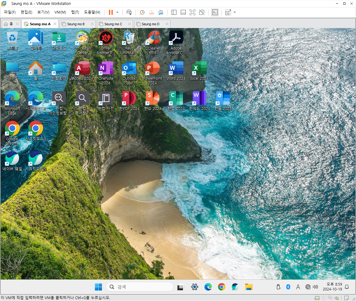356x301 pixels.
Task: Select the Word 2024 icon
Action: coord(176,71)
